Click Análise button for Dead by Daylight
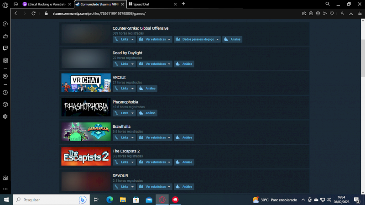 (x=184, y=64)
